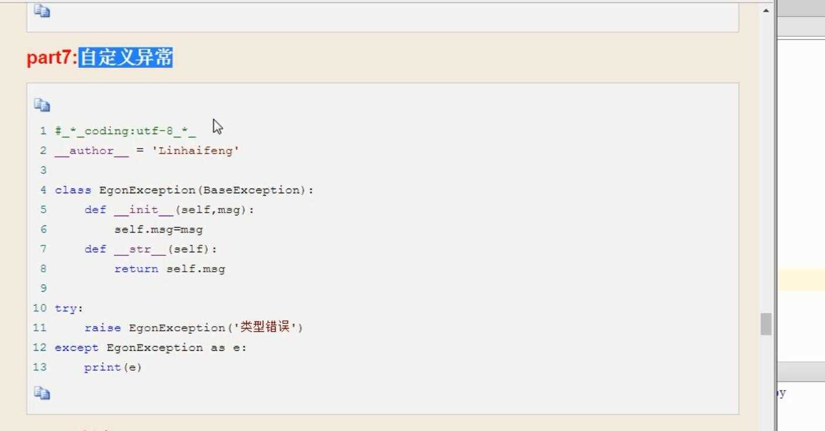
Task: Click line number 9 in code block
Action: point(43,288)
